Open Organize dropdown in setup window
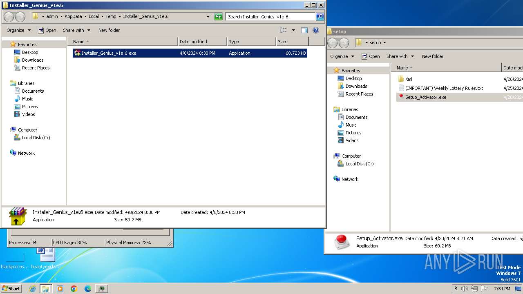Image resolution: width=523 pixels, height=294 pixels. [x=342, y=56]
